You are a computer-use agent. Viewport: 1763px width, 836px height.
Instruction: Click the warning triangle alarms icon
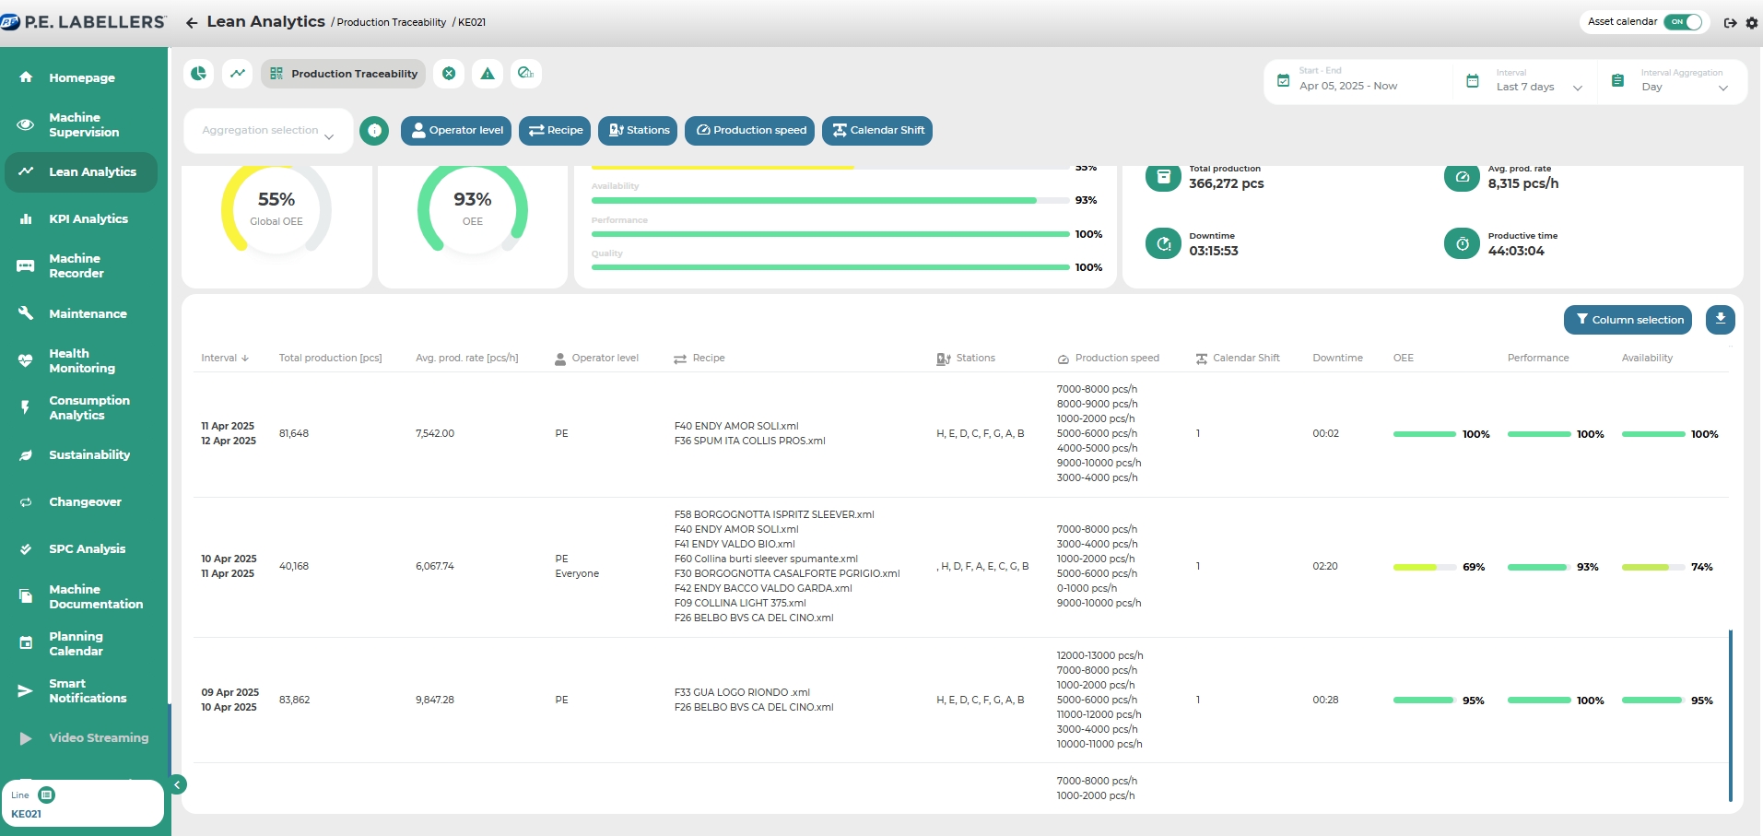pos(488,74)
